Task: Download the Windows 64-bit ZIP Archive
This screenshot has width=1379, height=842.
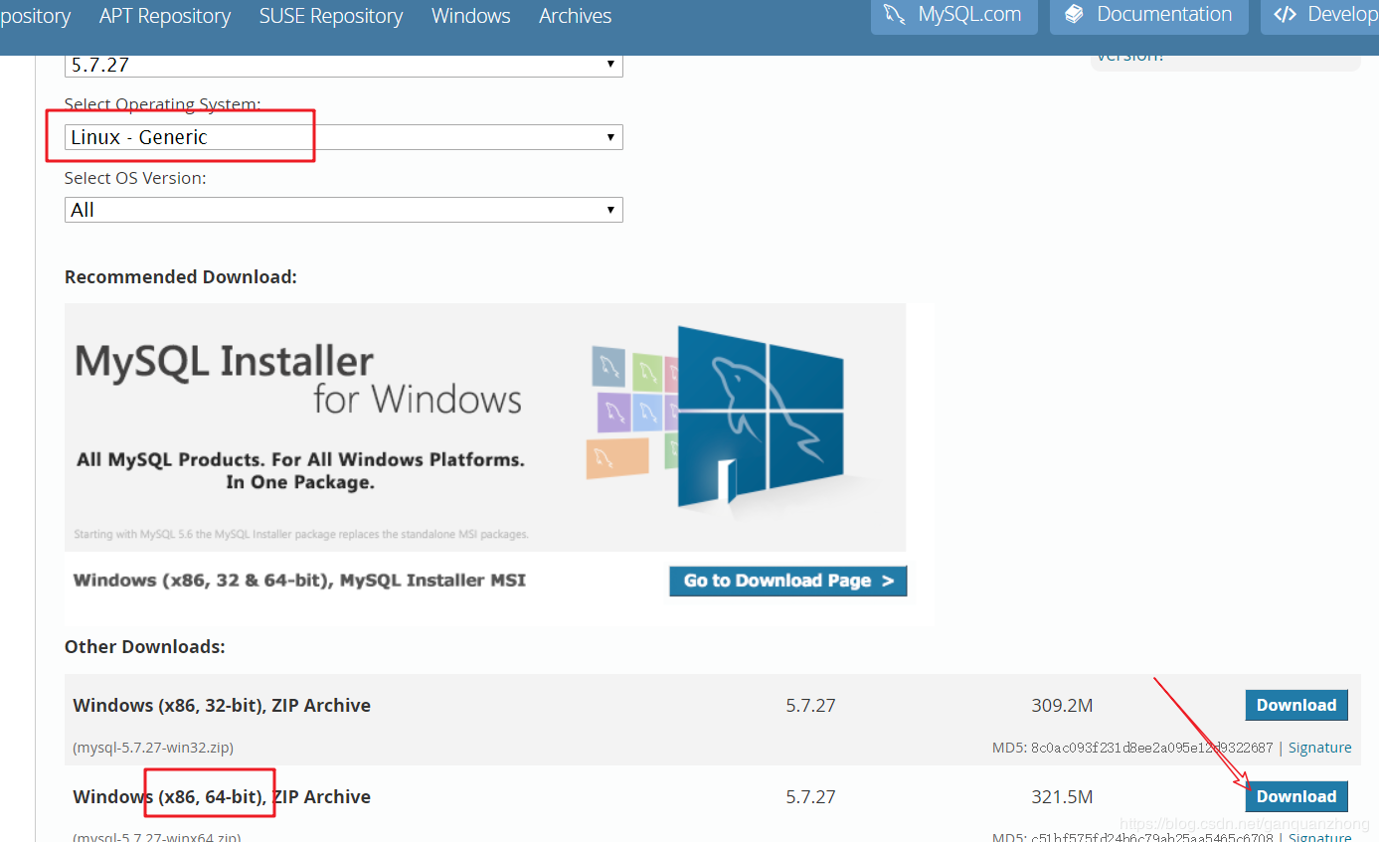Action: coord(1296,796)
